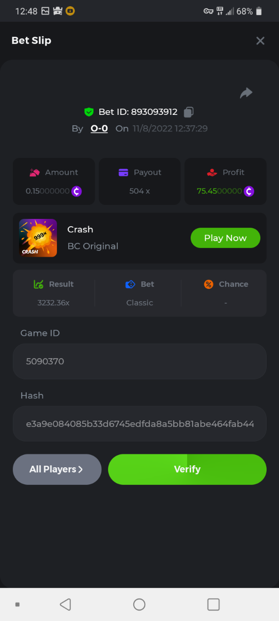Open recent apps square button
The width and height of the screenshot is (279, 621).
pos(213,604)
